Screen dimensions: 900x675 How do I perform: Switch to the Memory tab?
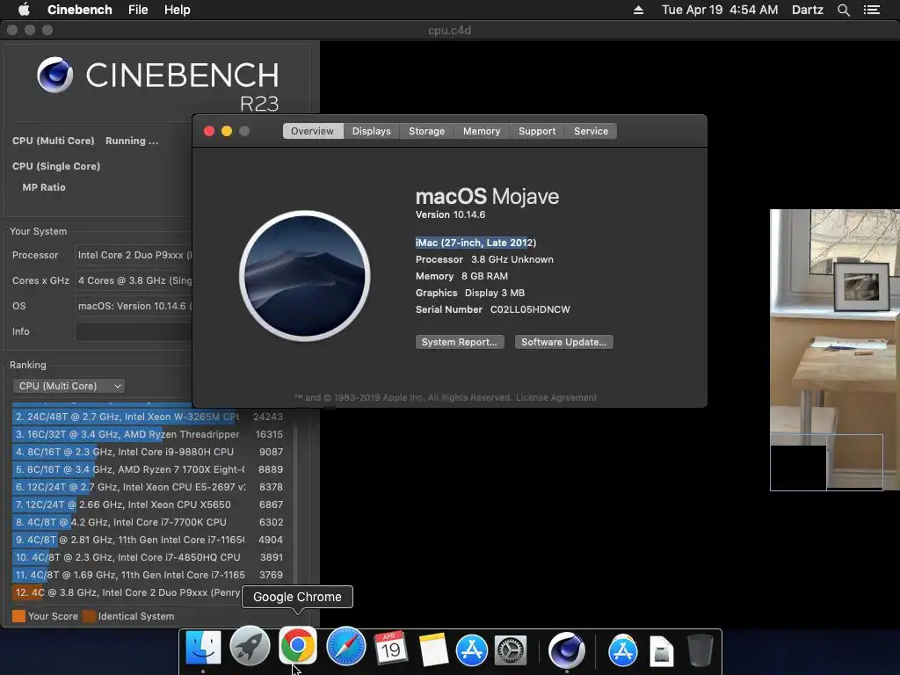482,131
